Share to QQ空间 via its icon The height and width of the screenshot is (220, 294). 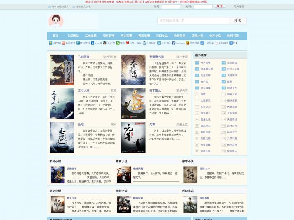[51, 43]
